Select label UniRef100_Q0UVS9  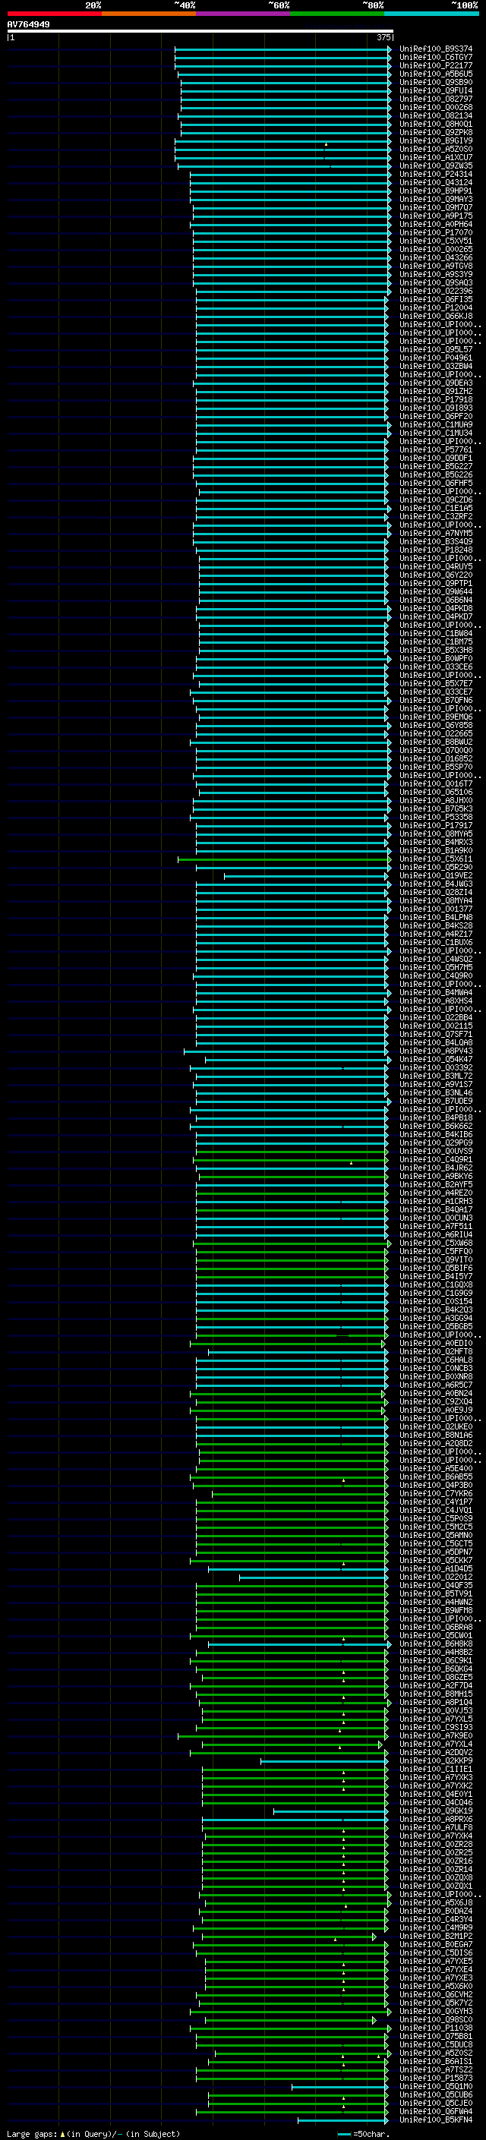tap(436, 1152)
